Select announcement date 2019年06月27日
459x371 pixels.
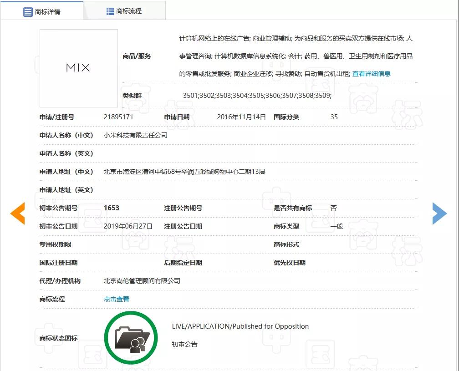coord(128,226)
